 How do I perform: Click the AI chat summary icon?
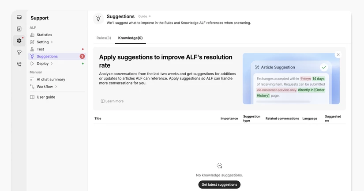[32, 79]
